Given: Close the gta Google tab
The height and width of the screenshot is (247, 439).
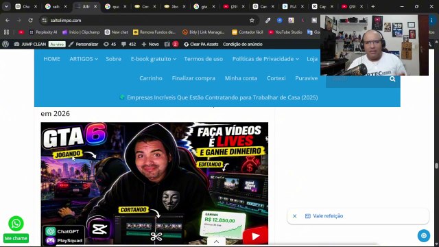Looking at the screenshot, I should [213, 6].
